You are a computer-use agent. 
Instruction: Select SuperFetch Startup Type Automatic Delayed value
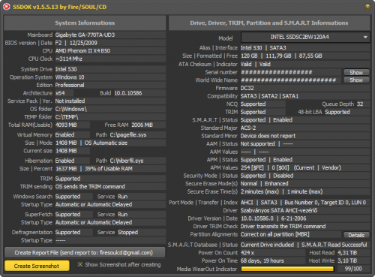94,222
